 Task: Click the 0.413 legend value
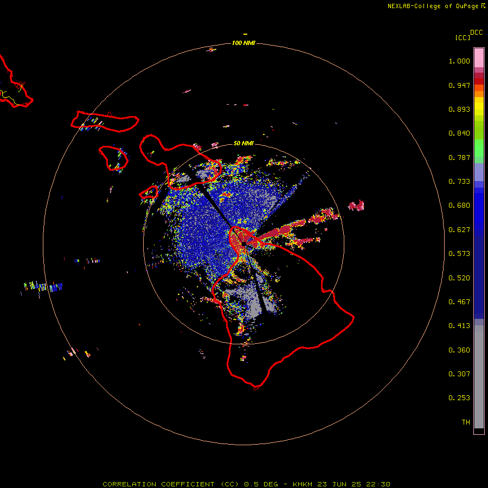[x=459, y=326]
